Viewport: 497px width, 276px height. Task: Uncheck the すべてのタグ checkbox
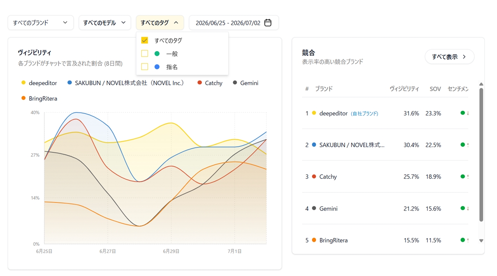pyautogui.click(x=144, y=40)
